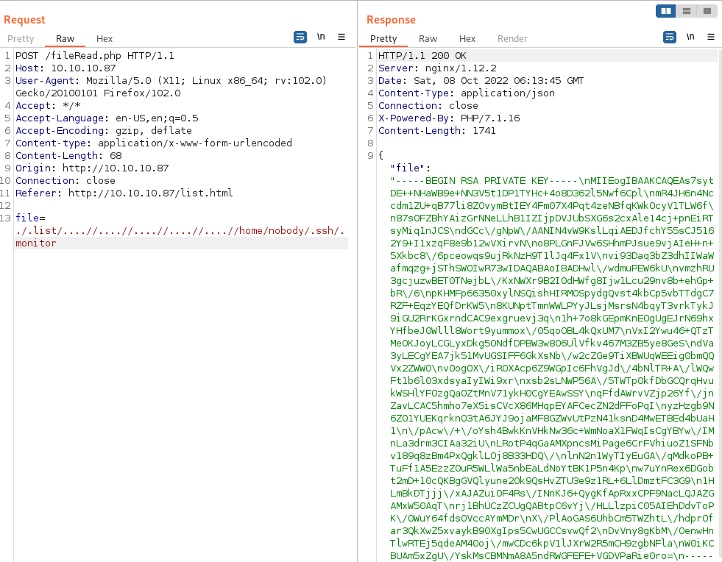The image size is (722, 562).
Task: Click the Response panel title
Action: pyautogui.click(x=391, y=20)
